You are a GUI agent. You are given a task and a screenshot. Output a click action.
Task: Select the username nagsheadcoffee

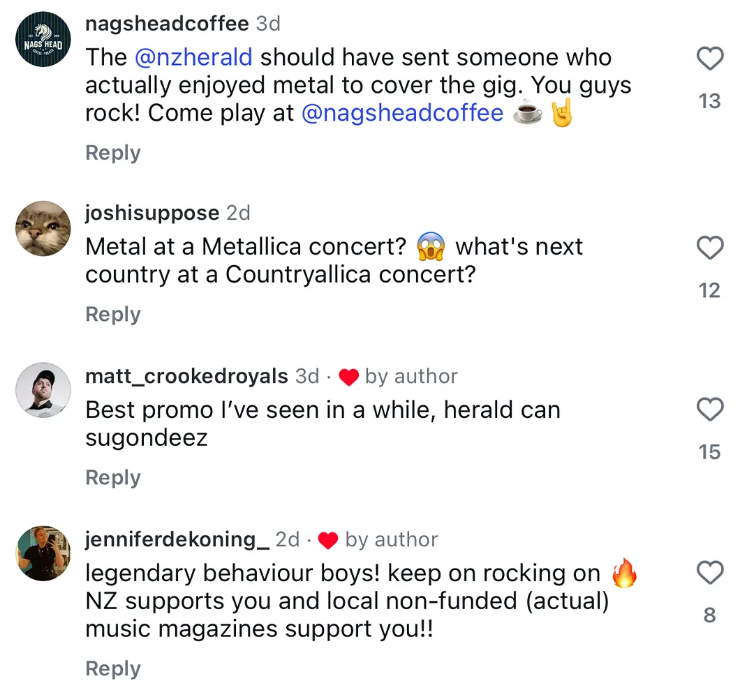click(x=167, y=23)
